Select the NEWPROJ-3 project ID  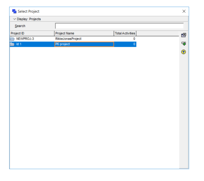(x=25, y=39)
